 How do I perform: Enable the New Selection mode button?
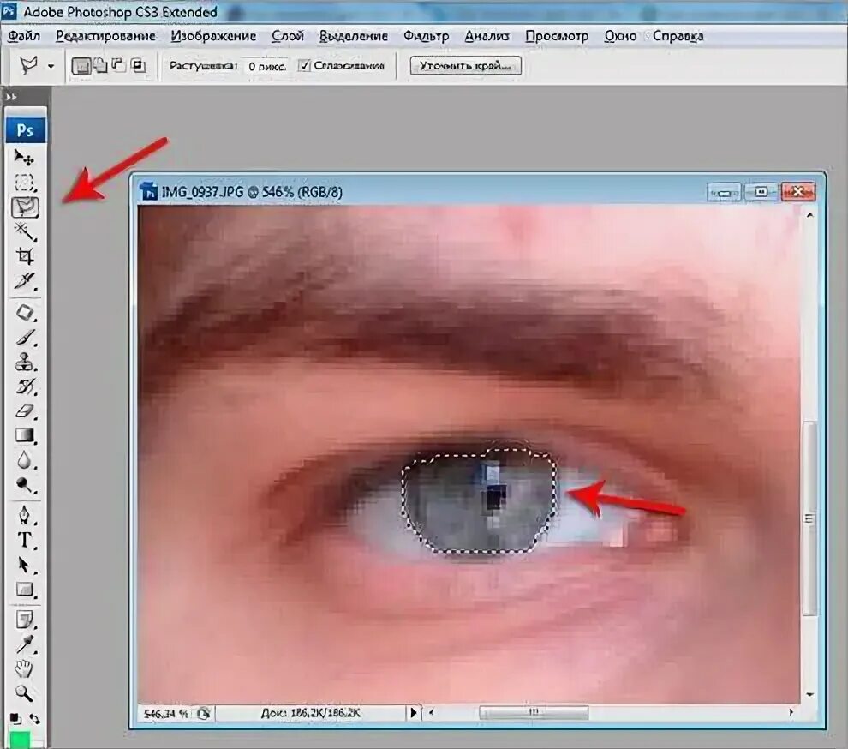coord(81,66)
